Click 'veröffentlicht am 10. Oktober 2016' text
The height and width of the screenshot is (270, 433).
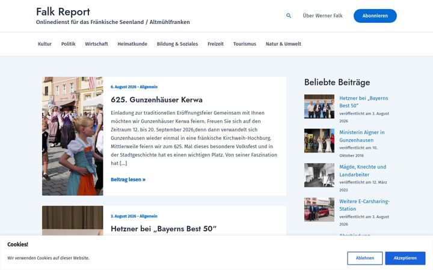(x=358, y=152)
